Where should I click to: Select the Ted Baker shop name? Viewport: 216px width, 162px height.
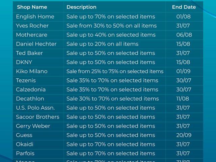point(29,53)
